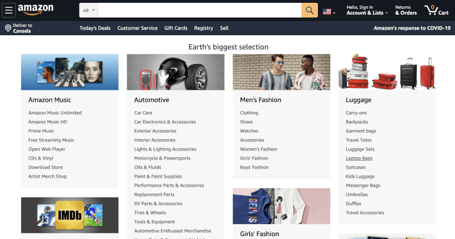The height and width of the screenshot is (239, 455).
Task: Open the Amazon Music banner image
Action: 69,72
